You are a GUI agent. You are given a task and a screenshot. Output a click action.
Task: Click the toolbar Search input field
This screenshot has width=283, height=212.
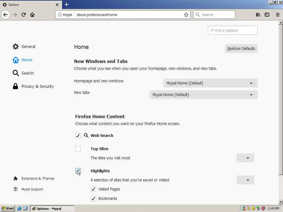coord(214,15)
